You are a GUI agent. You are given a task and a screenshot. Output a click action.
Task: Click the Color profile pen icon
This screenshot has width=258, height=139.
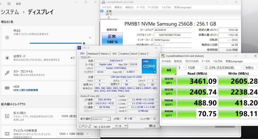(7, 73)
